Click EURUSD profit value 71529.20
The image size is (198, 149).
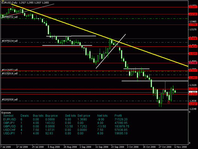coord(121,119)
